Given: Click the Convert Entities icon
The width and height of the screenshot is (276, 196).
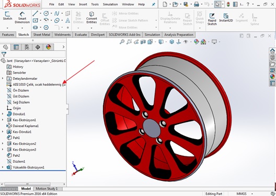Looking at the screenshot, I should [x=91, y=18].
